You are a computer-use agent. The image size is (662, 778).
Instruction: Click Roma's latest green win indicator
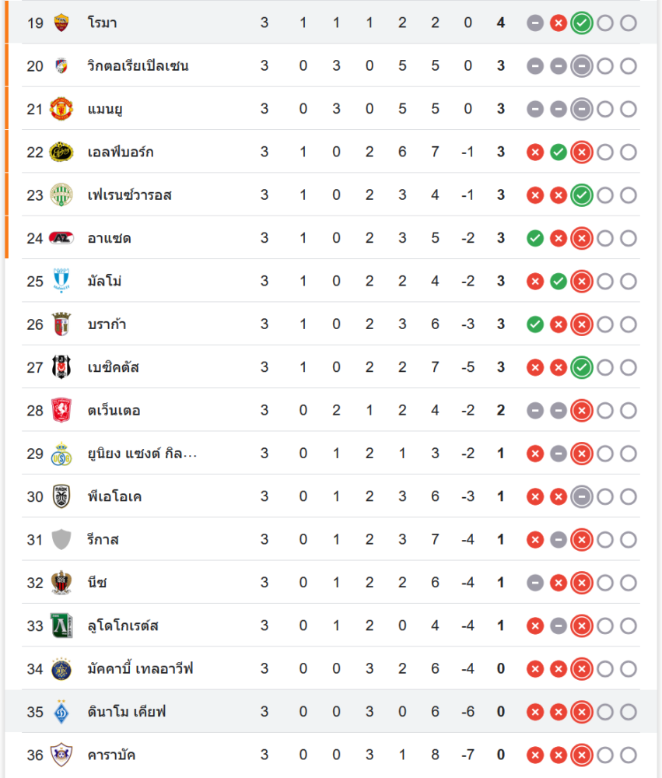pos(581,23)
